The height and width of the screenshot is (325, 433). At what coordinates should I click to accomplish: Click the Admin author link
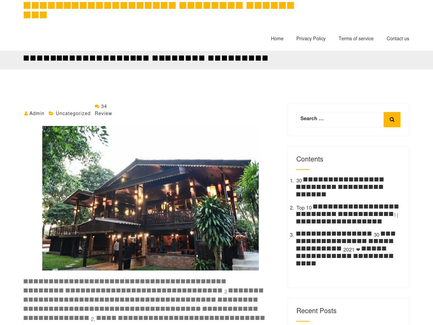tap(37, 113)
